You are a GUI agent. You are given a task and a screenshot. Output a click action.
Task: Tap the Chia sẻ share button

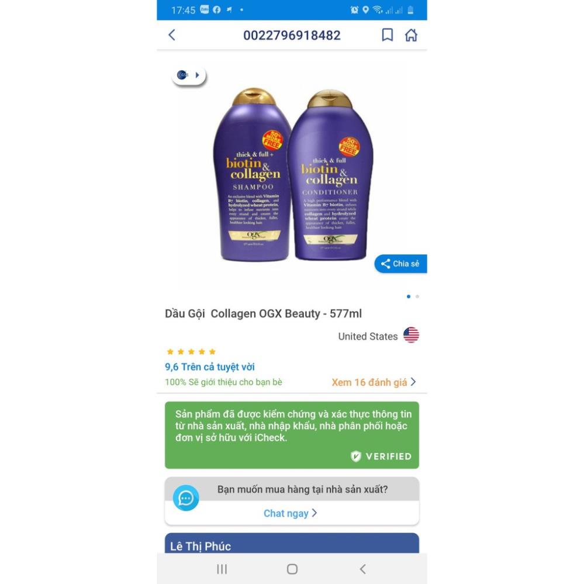pos(400,264)
